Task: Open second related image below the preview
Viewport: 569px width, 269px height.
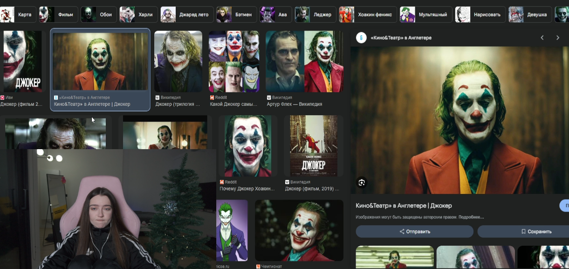Action: 476,257
